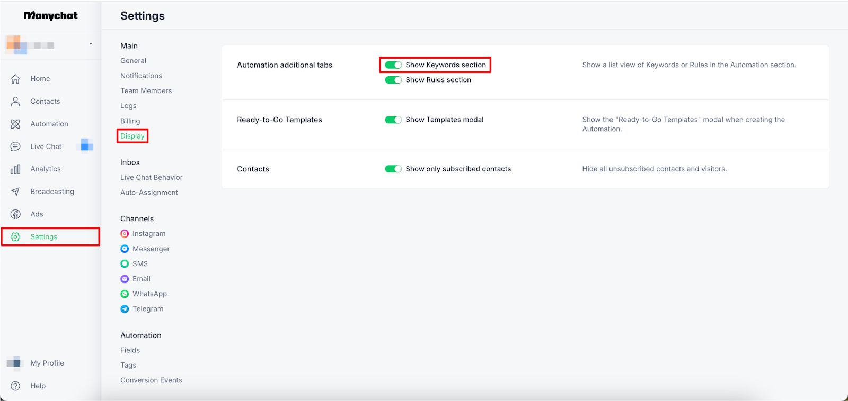This screenshot has width=848, height=401.
Task: Click the Automation sidebar icon
Action: click(x=15, y=124)
